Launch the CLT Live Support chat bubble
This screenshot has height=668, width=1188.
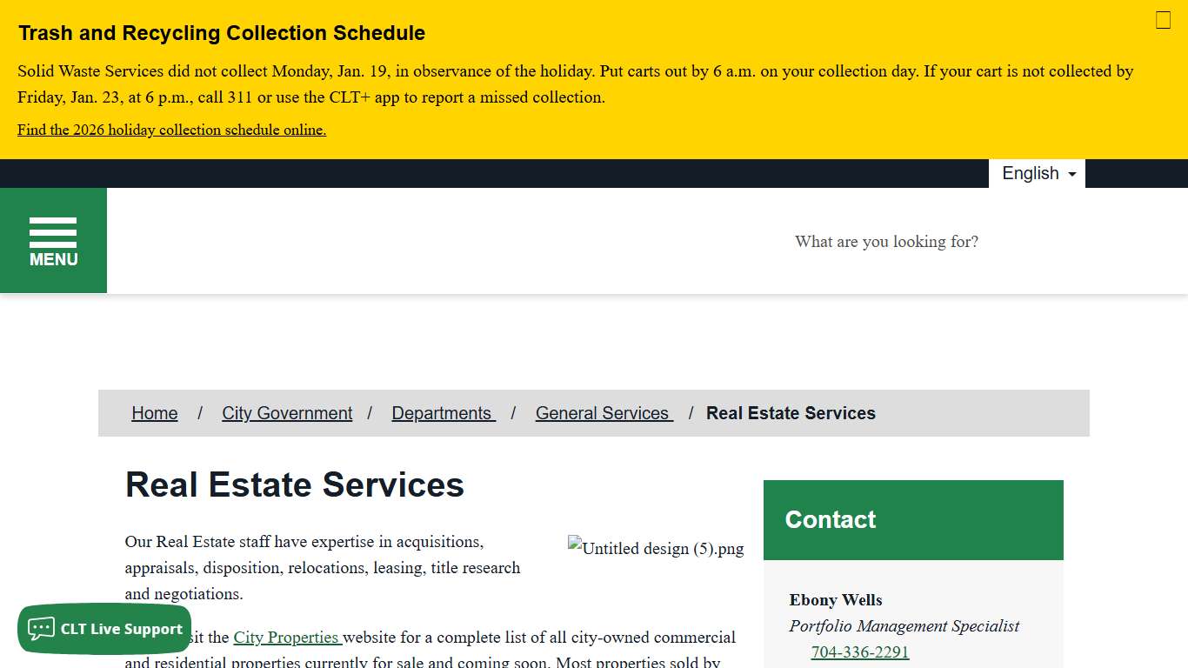pos(104,629)
